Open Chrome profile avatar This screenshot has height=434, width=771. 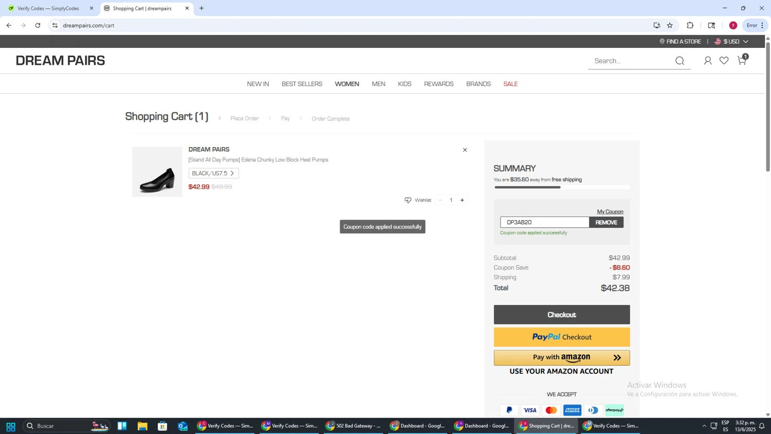point(733,25)
